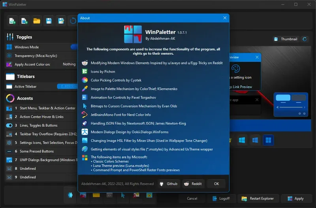Screen dimensions: 316x208
Task: Click the Active Titlebar label
Action: pyautogui.click(x=25, y=86)
